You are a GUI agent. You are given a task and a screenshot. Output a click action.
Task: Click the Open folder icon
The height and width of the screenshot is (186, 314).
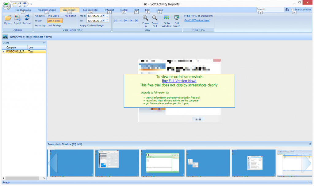(8, 19)
